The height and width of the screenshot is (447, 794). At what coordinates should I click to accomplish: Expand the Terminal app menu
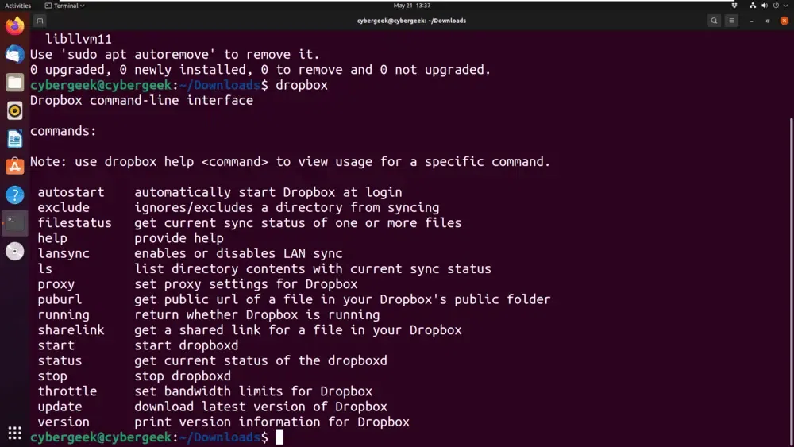[x=65, y=6]
